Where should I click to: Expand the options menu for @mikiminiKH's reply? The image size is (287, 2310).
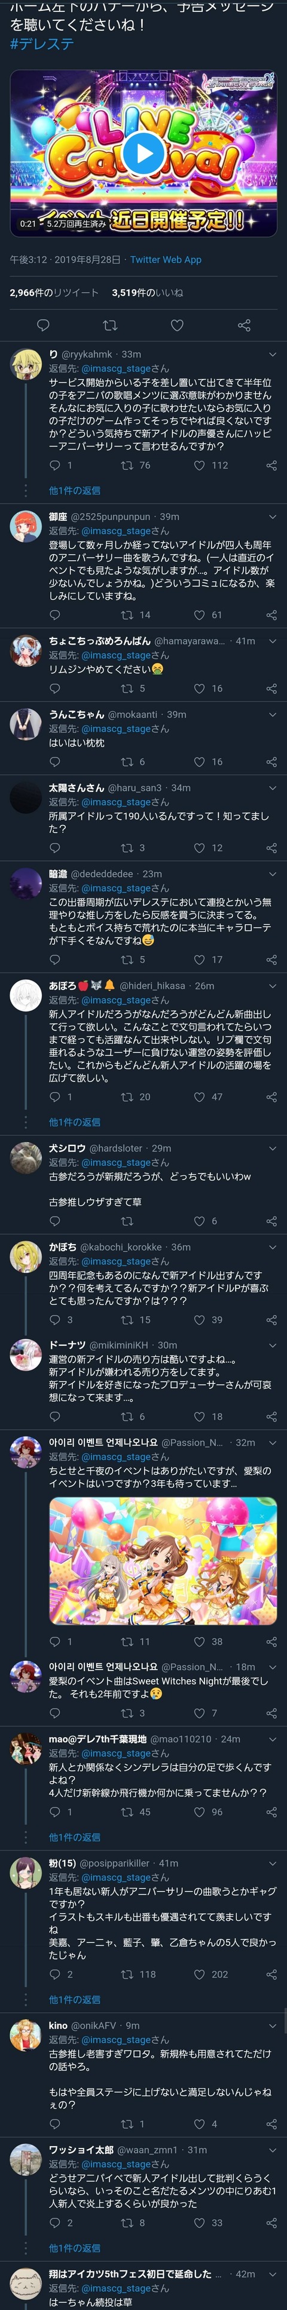[x=271, y=1345]
